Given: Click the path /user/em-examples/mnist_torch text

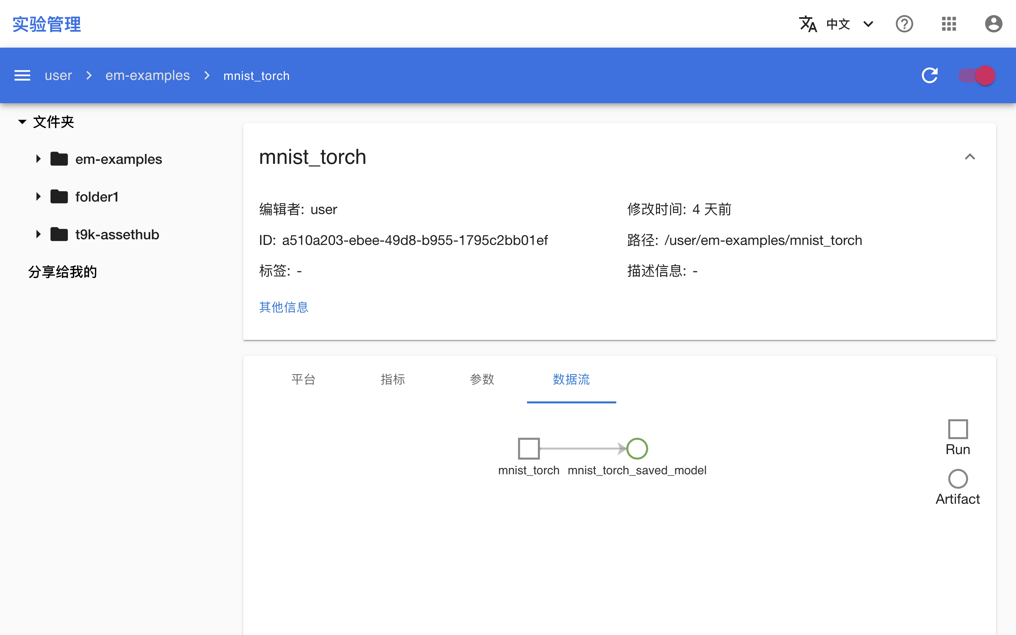Looking at the screenshot, I should [x=763, y=240].
